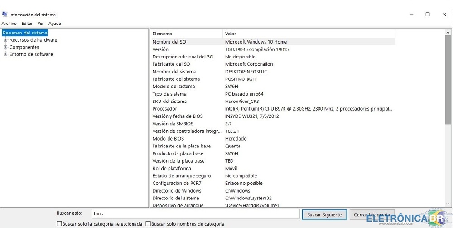Click the Buscar Siguiente button

[324, 214]
